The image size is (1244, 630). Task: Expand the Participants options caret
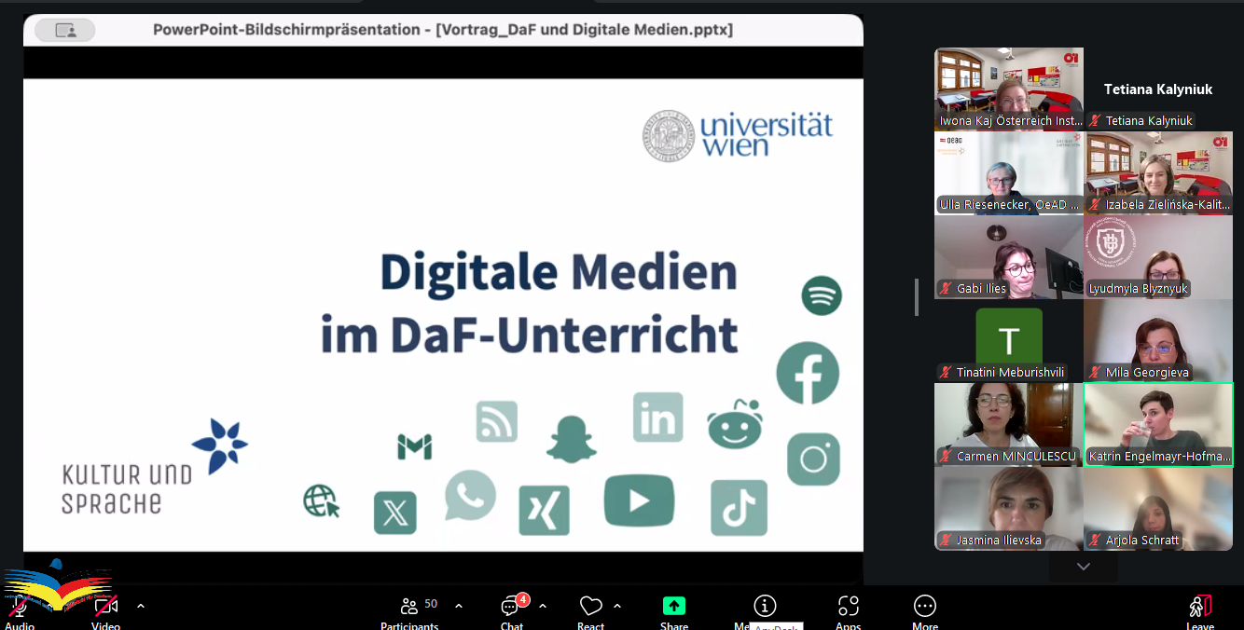coord(459,606)
